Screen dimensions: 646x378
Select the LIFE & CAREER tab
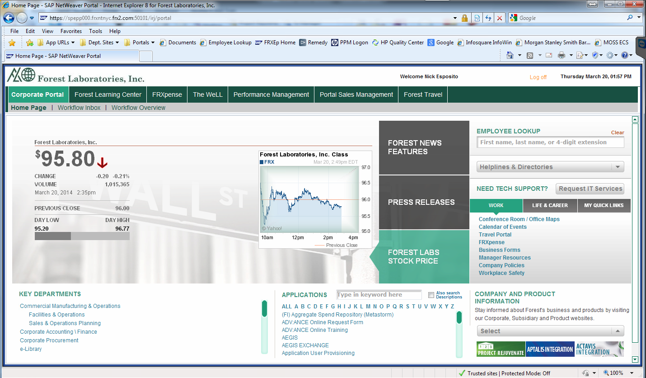(550, 205)
